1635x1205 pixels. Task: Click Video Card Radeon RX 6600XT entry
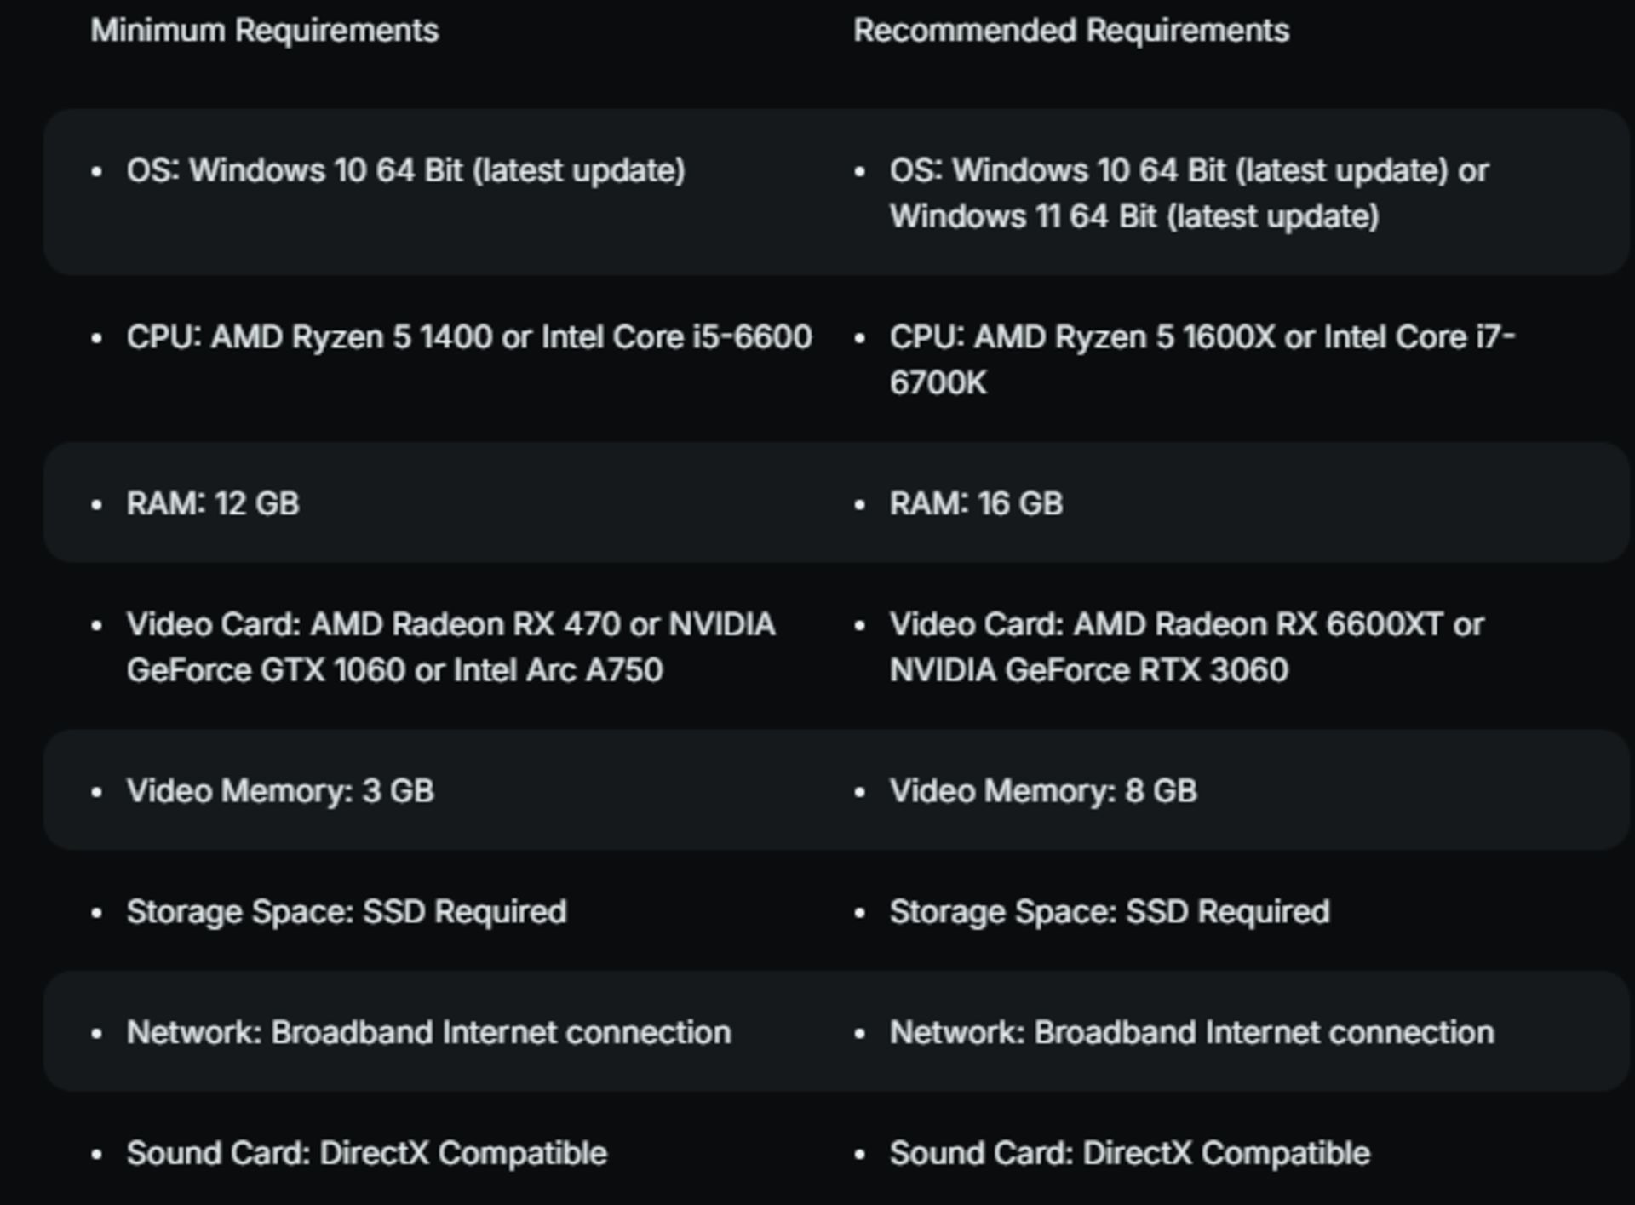[1187, 647]
